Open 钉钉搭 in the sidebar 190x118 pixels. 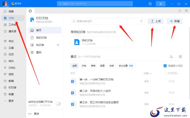10,87
